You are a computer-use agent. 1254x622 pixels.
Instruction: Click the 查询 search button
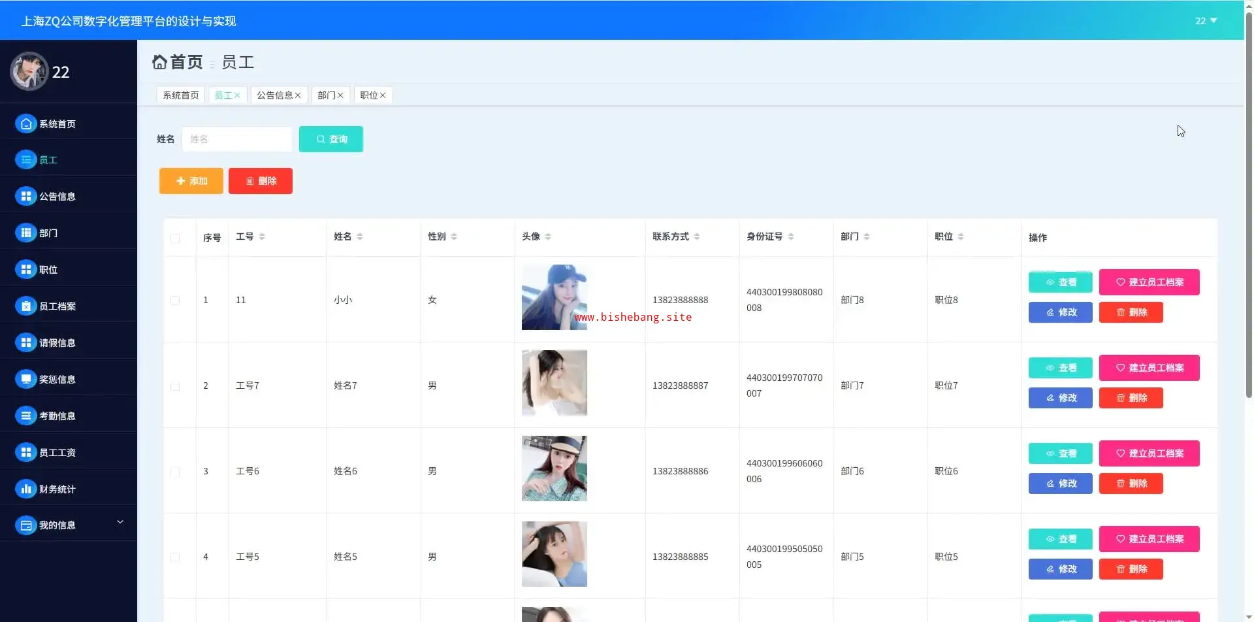[331, 139]
